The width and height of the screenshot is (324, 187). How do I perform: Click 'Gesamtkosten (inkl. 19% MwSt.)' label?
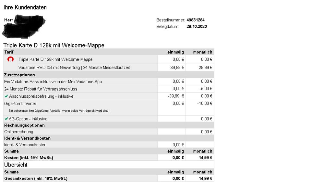coord(36,179)
